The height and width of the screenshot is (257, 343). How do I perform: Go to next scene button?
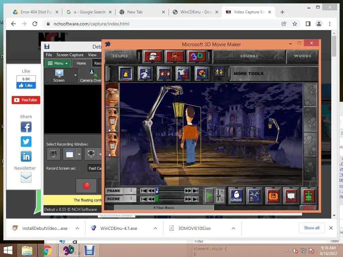tap(188, 199)
